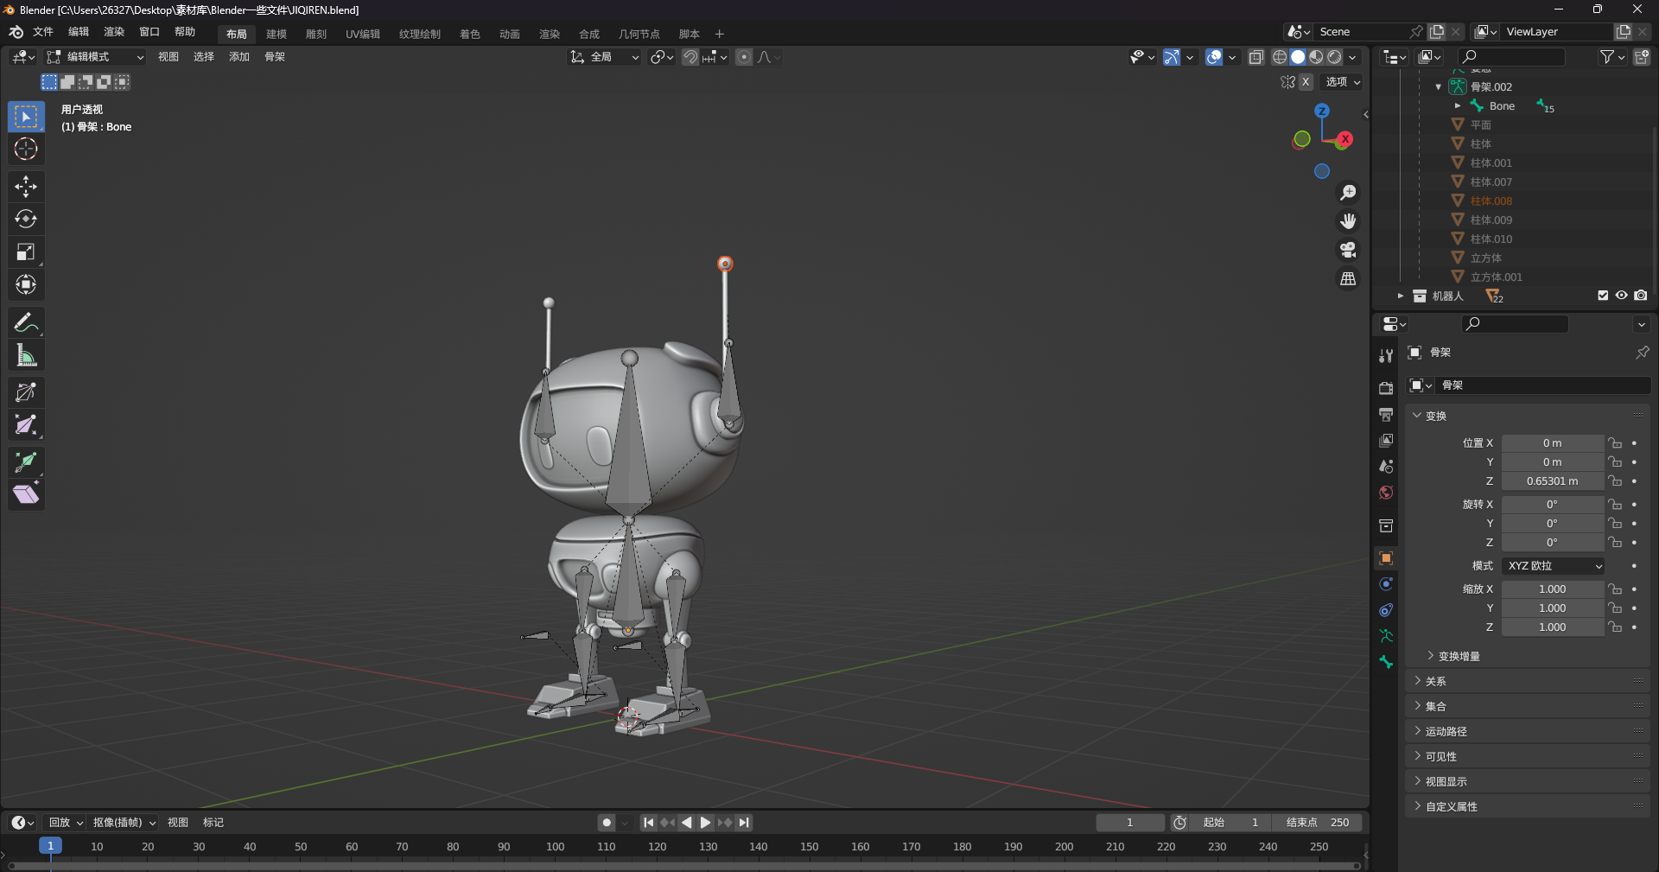Click the current frame number field
The image size is (1659, 872).
click(x=1130, y=823)
